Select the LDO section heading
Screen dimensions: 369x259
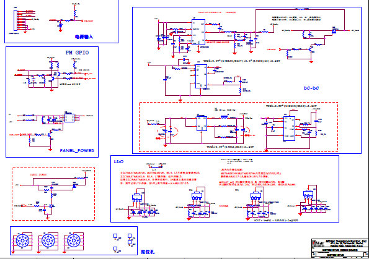pyautogui.click(x=118, y=161)
